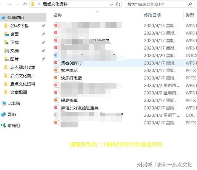This screenshot has height=170, width=197.
Task: Click the 客户电话 file icon
Action: pyautogui.click(x=56, y=71)
